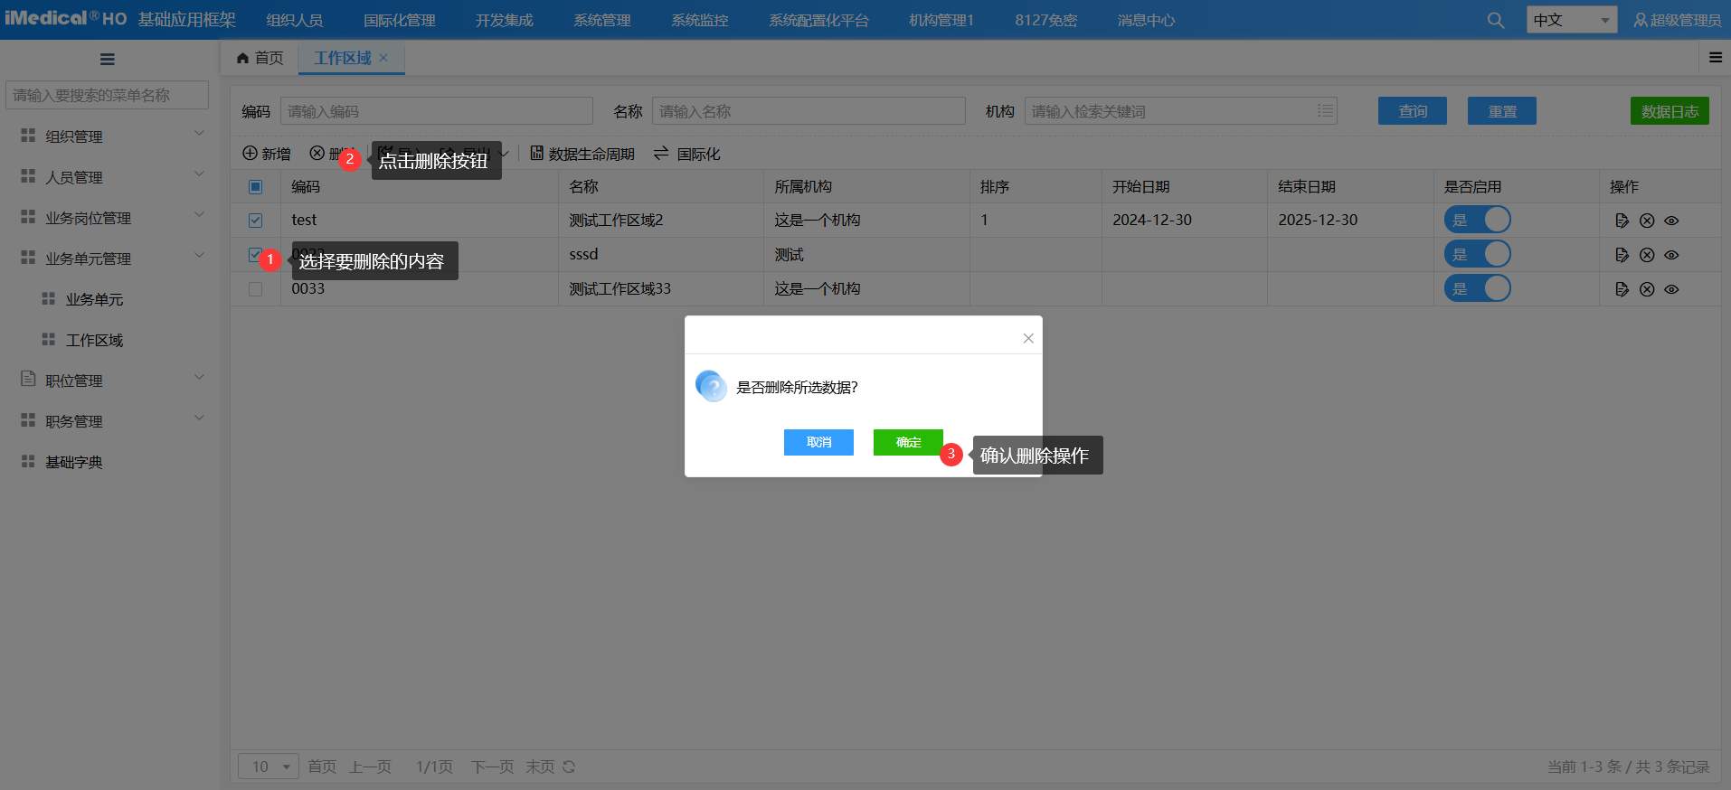Click the refresh icon in the pagination bar

pos(569,766)
